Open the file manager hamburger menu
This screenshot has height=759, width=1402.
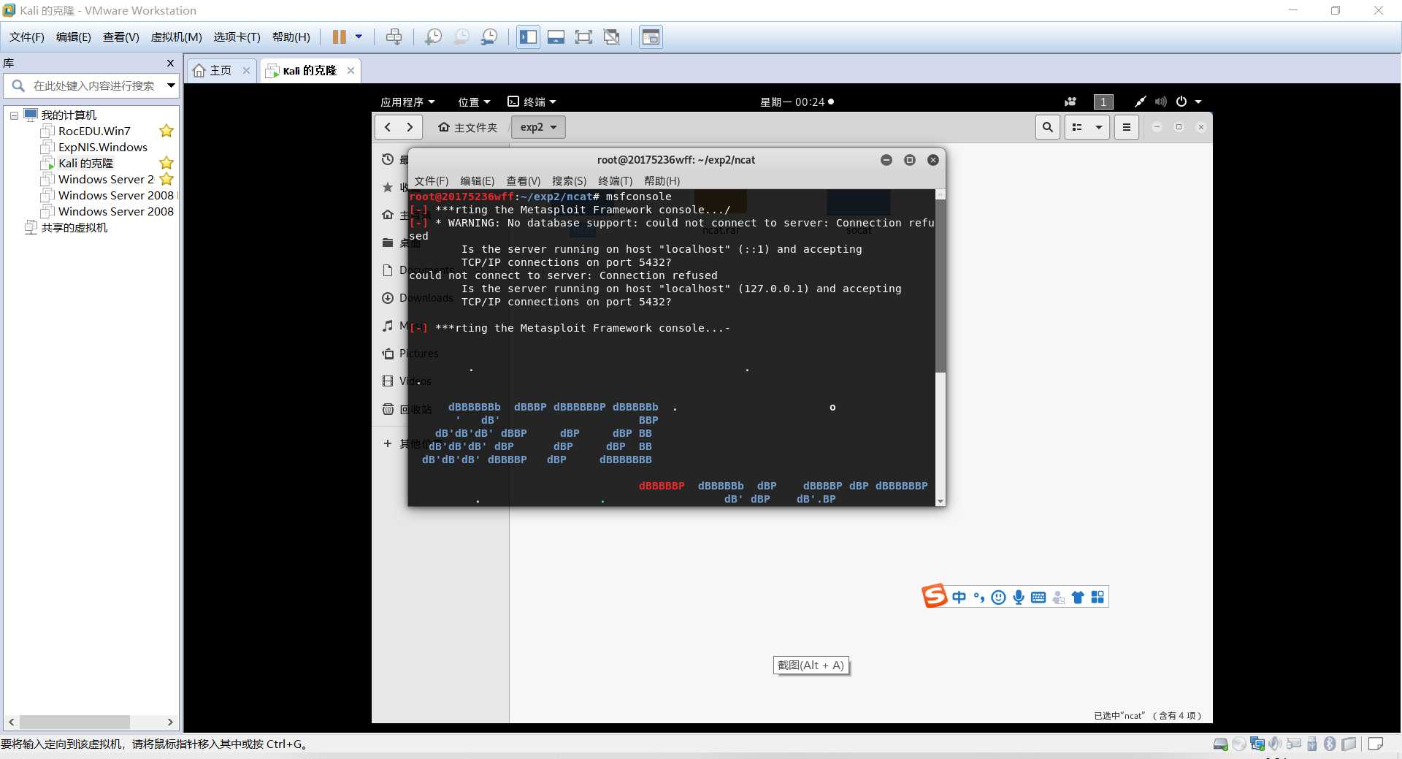point(1126,127)
